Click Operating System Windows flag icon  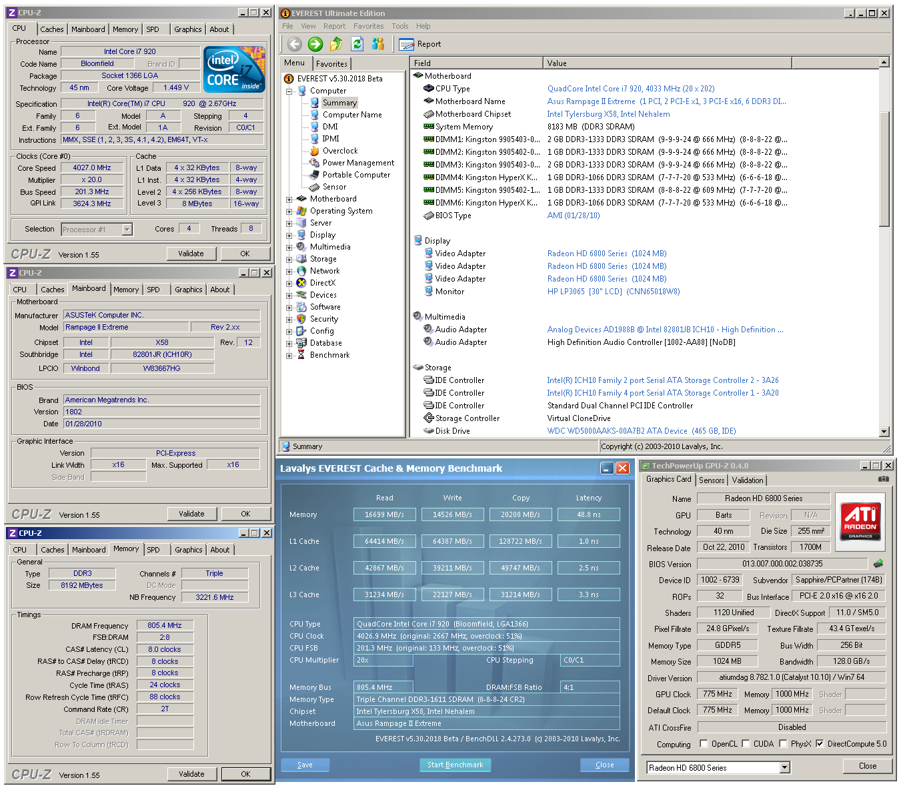pyautogui.click(x=301, y=211)
